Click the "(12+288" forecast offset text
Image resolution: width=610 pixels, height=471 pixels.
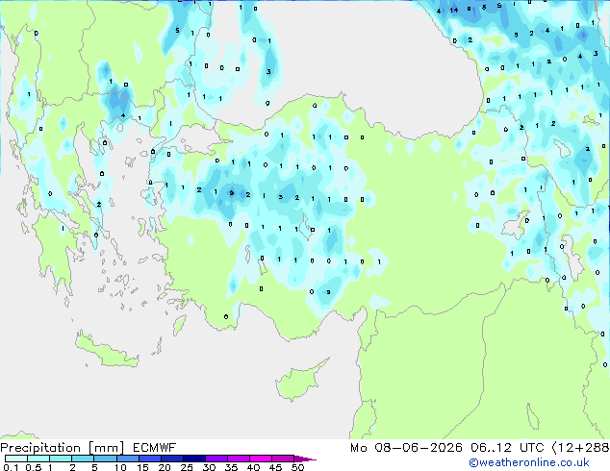581,448
